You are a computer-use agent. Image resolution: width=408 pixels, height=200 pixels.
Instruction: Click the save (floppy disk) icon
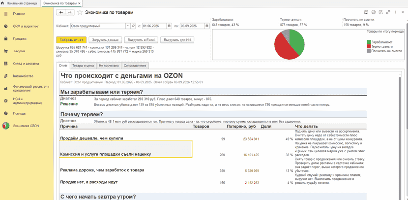coord(366,12)
